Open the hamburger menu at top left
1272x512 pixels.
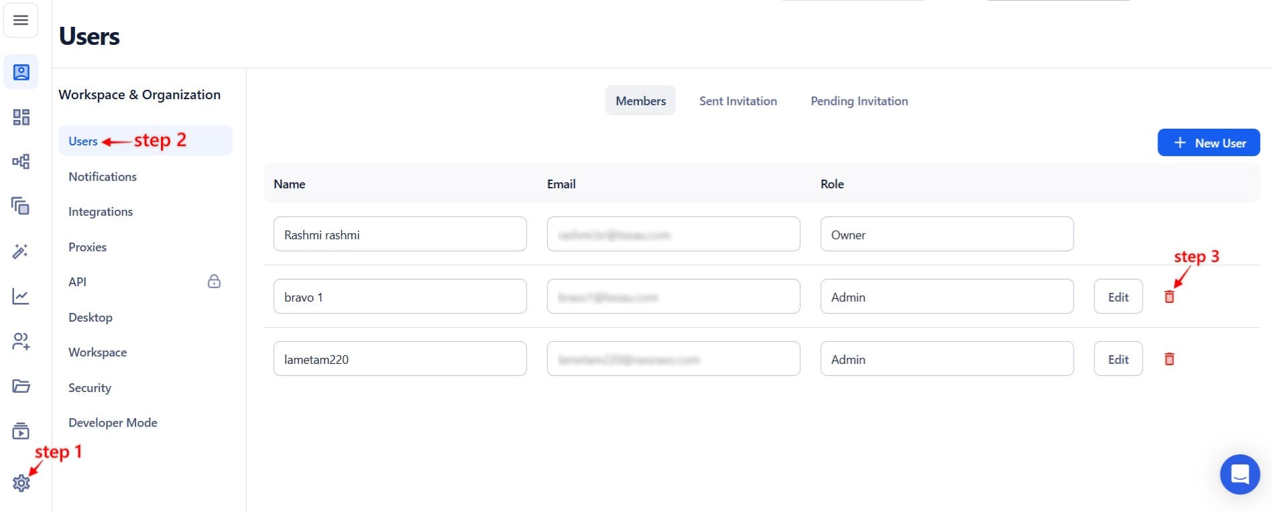(21, 20)
